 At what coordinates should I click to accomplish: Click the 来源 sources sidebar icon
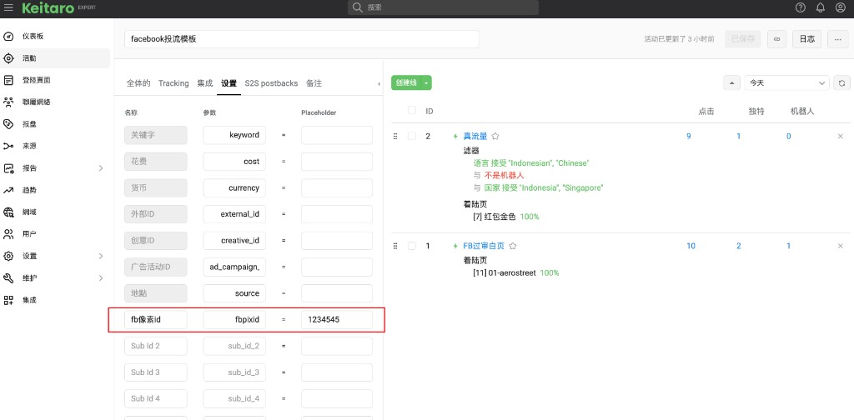pyautogui.click(x=8, y=147)
